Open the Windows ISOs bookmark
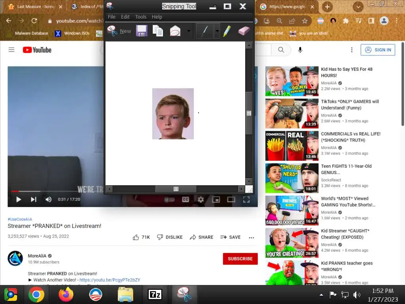 72,33
